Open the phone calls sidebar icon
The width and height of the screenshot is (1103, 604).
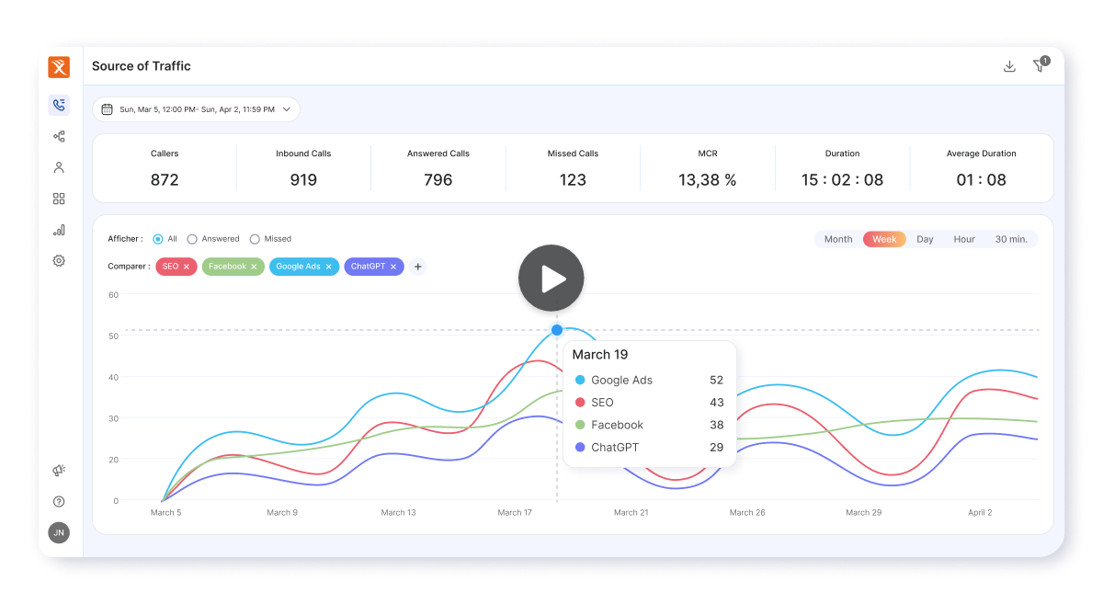(59, 105)
